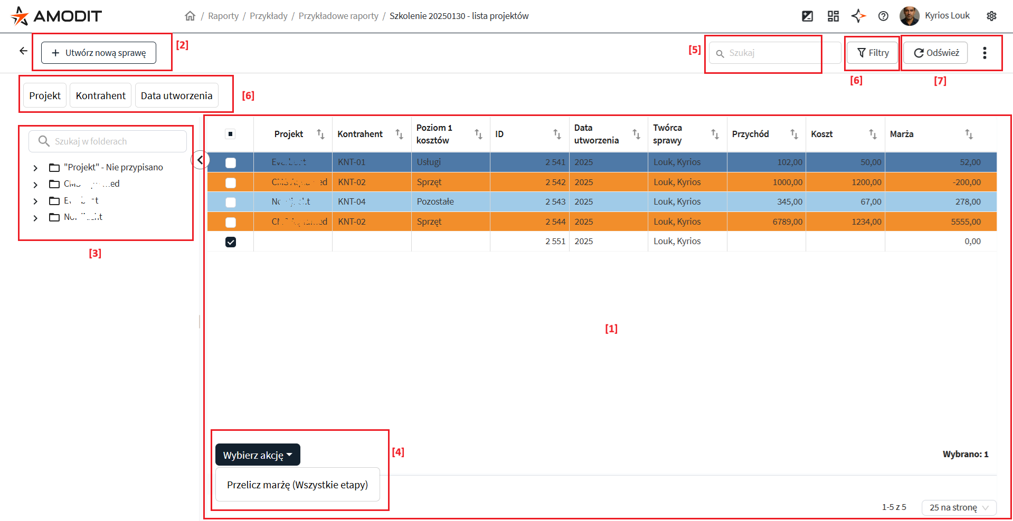Open the 25 na stronę page size dropdown

(959, 507)
